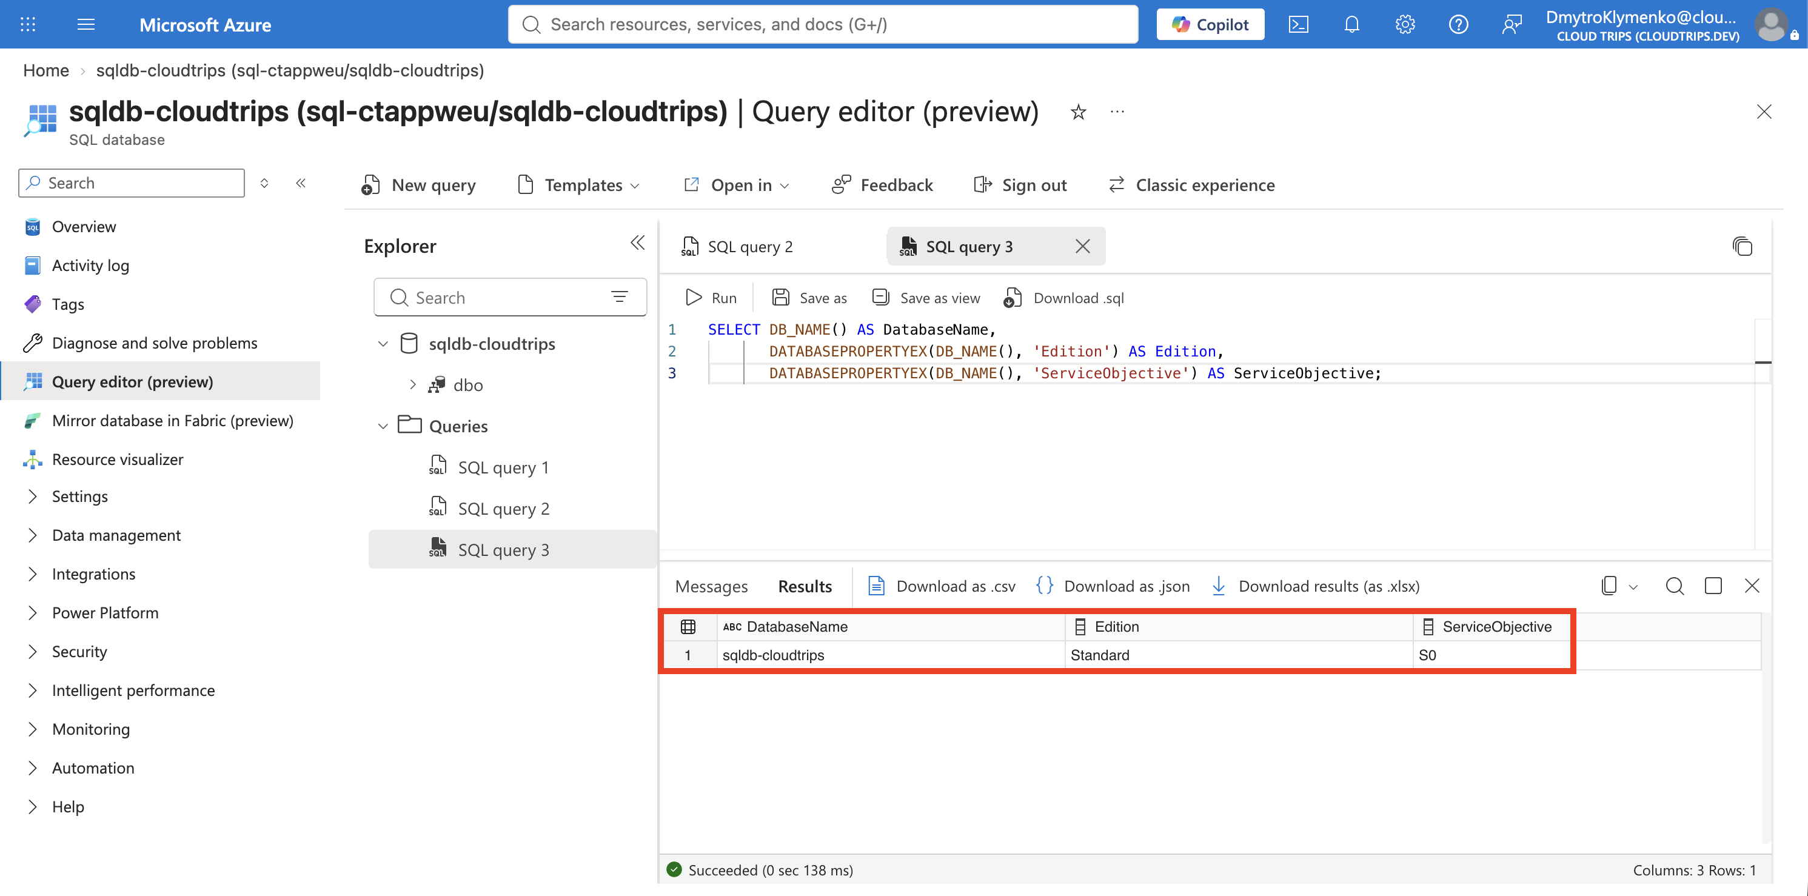Collapse the left resource menu
The image size is (1808, 896).
(x=300, y=183)
